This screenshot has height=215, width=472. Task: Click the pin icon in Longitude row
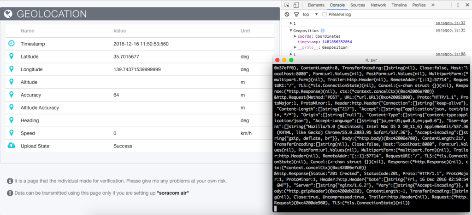tap(12, 69)
